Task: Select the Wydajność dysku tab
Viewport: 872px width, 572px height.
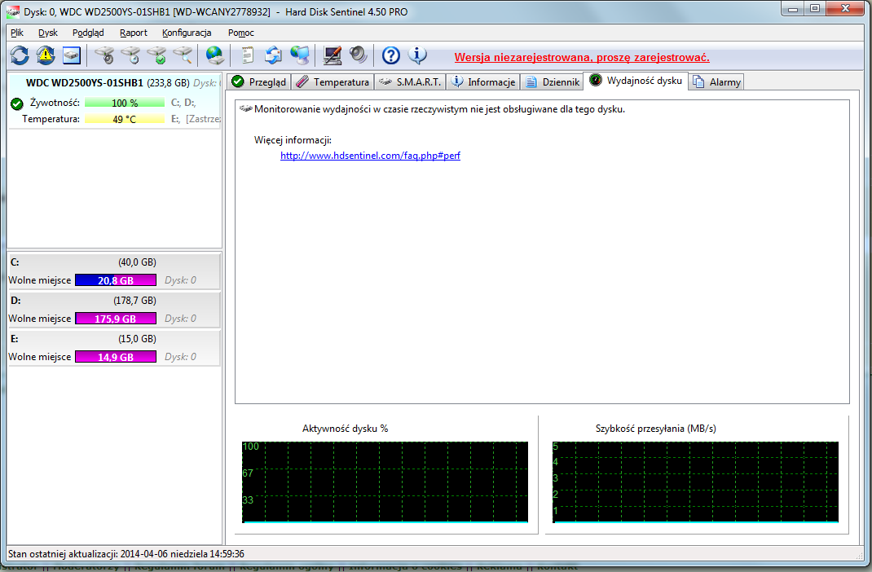Action: (x=636, y=81)
